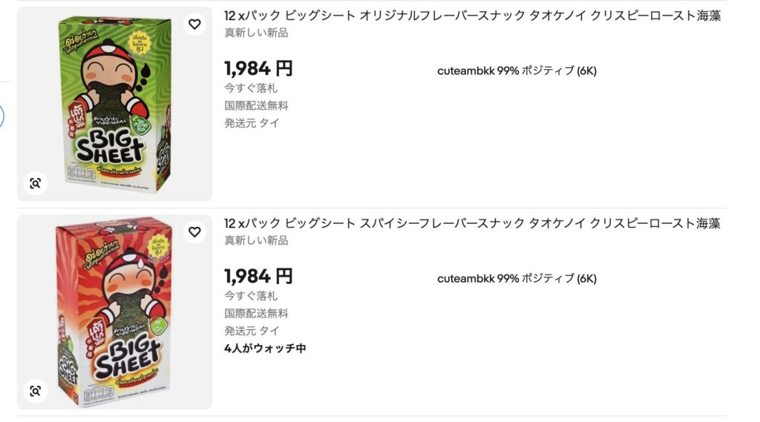Add the Original Flavor seaweed listing to watchlist

point(194,24)
